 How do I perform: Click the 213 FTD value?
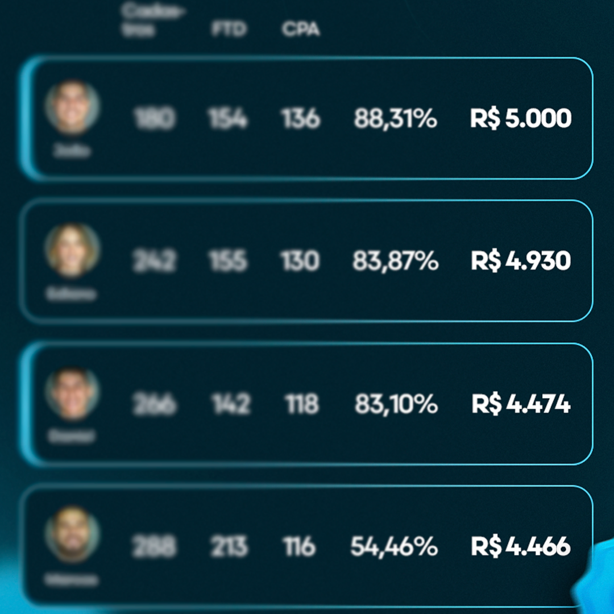229,547
